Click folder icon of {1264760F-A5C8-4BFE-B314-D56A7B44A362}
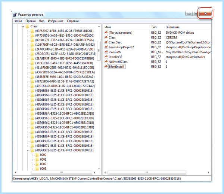The image size is (224, 194). coord(32,45)
